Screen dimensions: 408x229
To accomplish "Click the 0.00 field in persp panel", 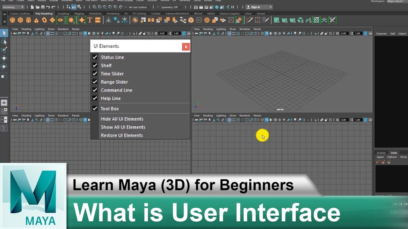I will 344,33.
